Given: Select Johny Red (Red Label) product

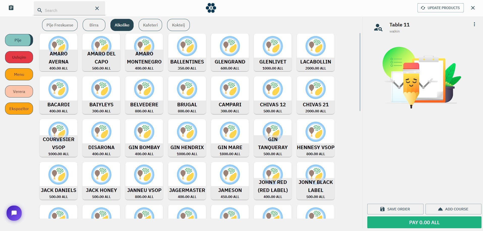Looking at the screenshot, I should pyautogui.click(x=273, y=181).
